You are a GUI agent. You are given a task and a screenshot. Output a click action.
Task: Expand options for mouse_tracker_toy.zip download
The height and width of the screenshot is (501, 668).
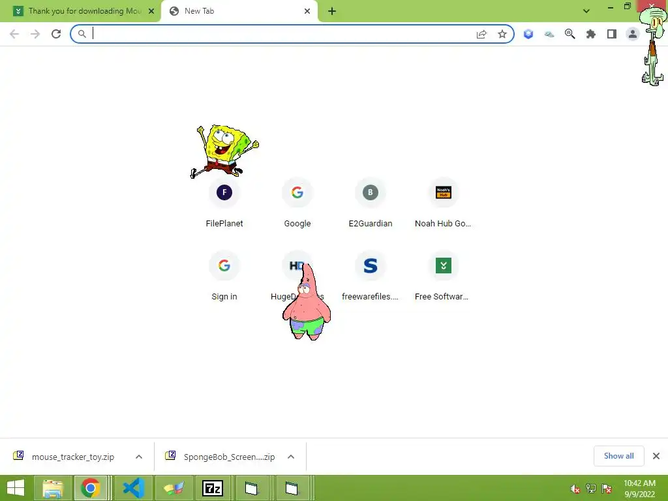point(139,457)
